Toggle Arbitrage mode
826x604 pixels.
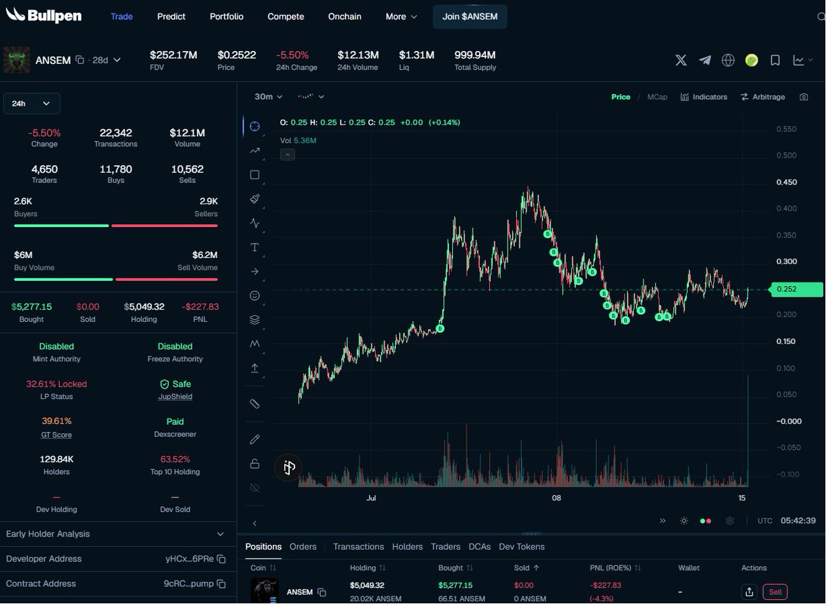(x=763, y=97)
